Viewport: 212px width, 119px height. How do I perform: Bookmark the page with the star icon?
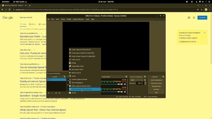[202, 10]
